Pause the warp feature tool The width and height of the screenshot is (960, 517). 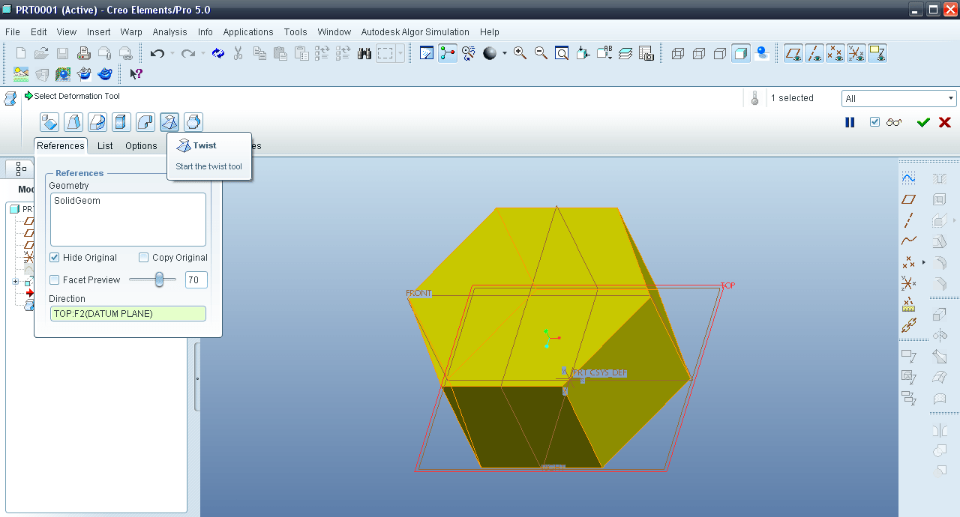pos(850,122)
